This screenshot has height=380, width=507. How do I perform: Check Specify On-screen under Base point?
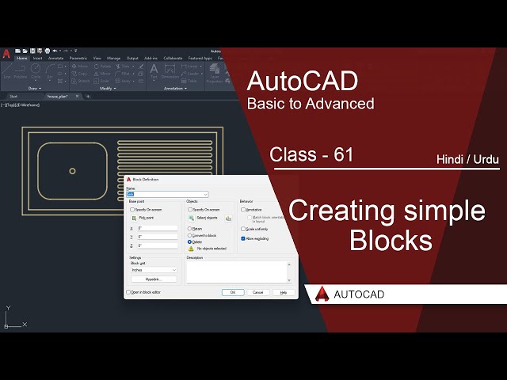click(x=132, y=210)
